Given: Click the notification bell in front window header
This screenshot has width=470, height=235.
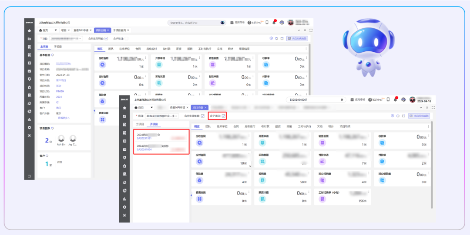Looking at the screenshot, I should click(x=395, y=99).
